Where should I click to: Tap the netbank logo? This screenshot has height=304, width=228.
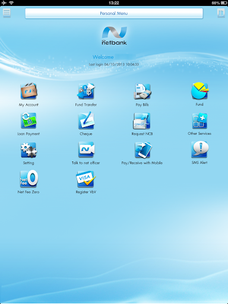point(114,36)
